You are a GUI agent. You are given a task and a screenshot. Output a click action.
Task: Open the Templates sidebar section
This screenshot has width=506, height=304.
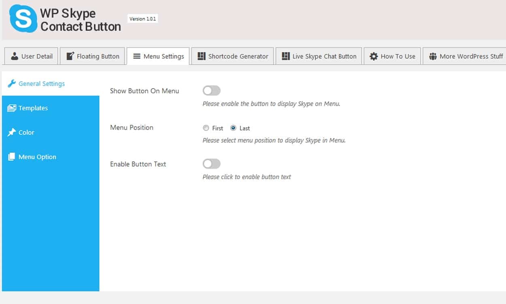tap(51, 108)
